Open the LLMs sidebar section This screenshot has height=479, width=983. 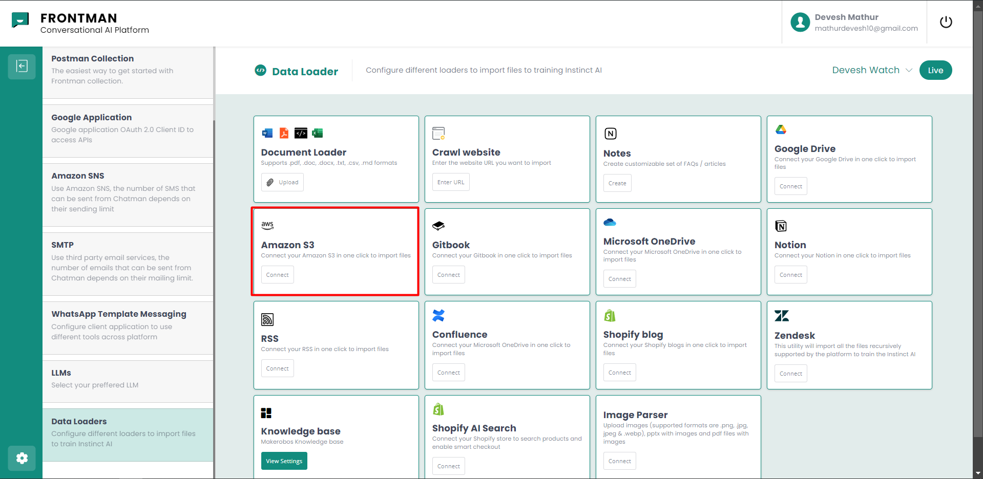128,379
